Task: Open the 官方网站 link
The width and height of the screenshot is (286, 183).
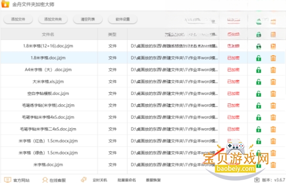Action: 17,180
